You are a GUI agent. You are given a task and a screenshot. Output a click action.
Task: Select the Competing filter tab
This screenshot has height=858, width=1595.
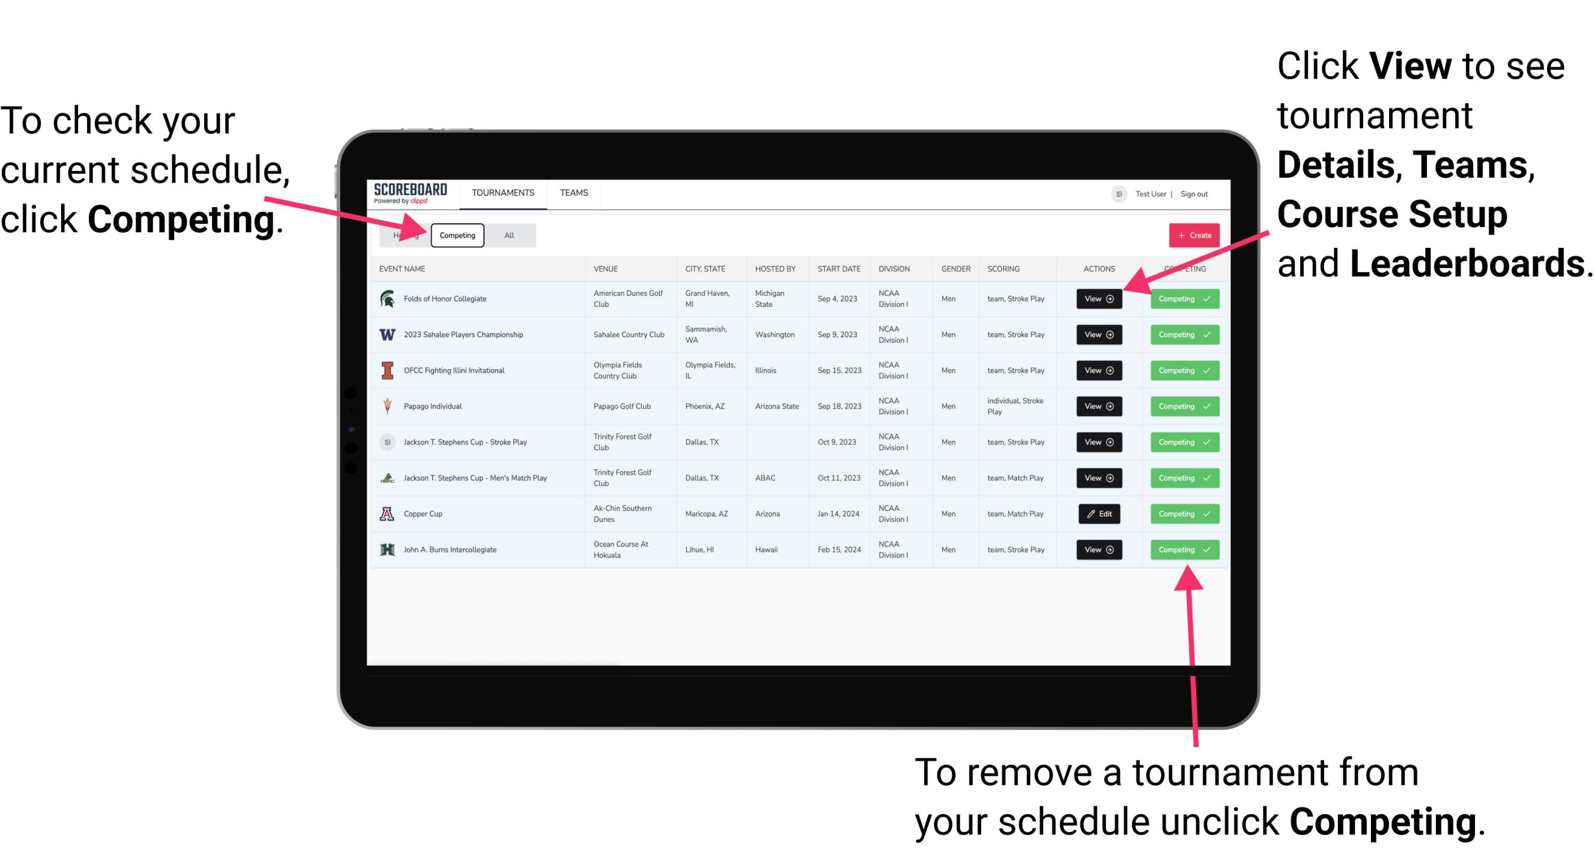point(456,235)
